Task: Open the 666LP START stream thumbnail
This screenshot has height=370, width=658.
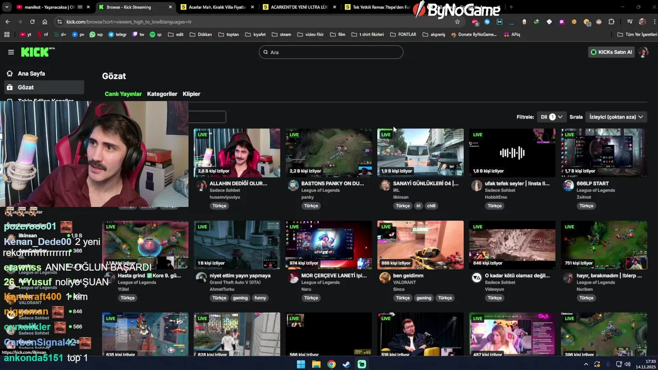Action: [x=604, y=153]
